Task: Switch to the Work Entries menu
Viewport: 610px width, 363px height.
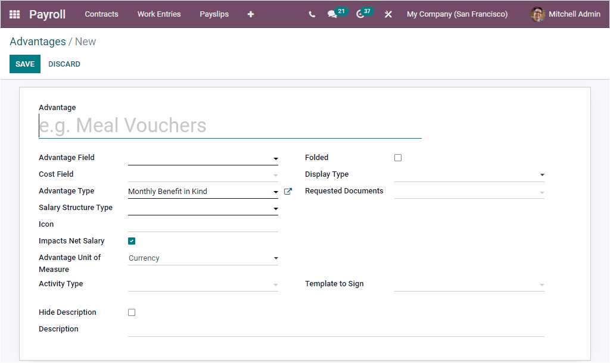Action: click(x=158, y=14)
